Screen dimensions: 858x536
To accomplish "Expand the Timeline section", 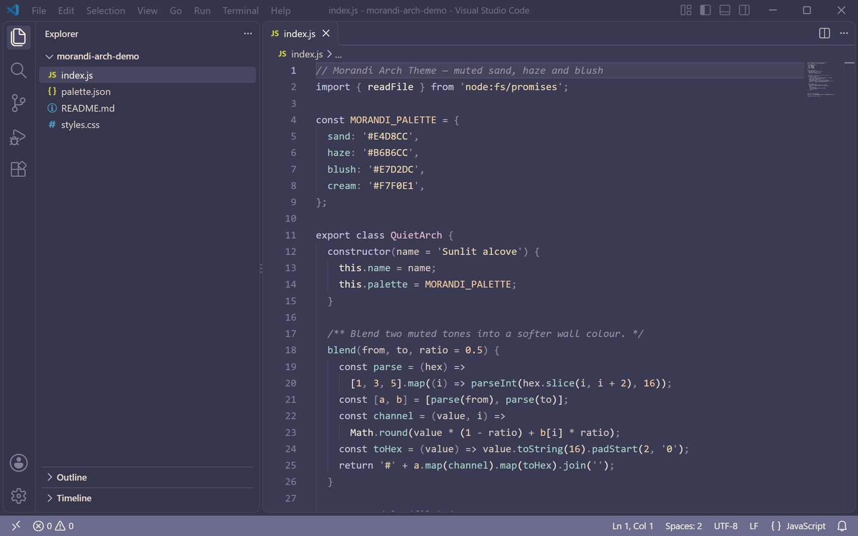I will pos(149,498).
